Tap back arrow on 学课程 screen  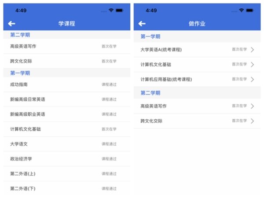11,24
